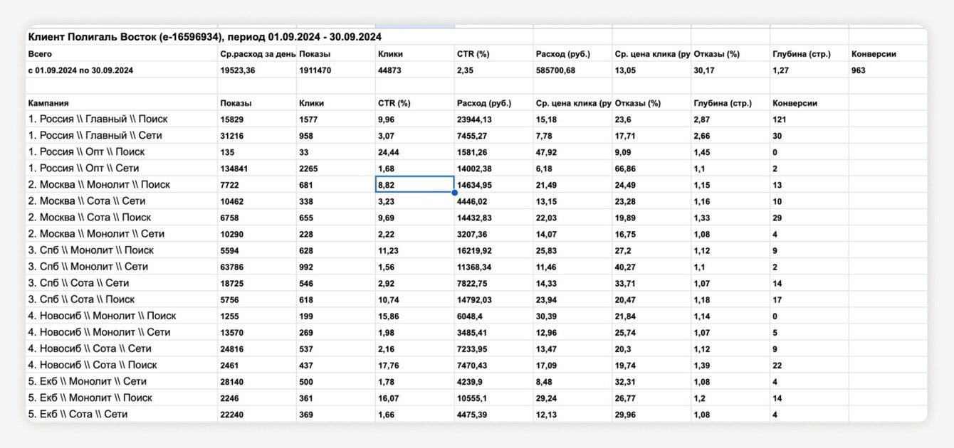This screenshot has width=954, height=448.
Task: Click the "Кампания" column header cell
Action: pos(48,103)
